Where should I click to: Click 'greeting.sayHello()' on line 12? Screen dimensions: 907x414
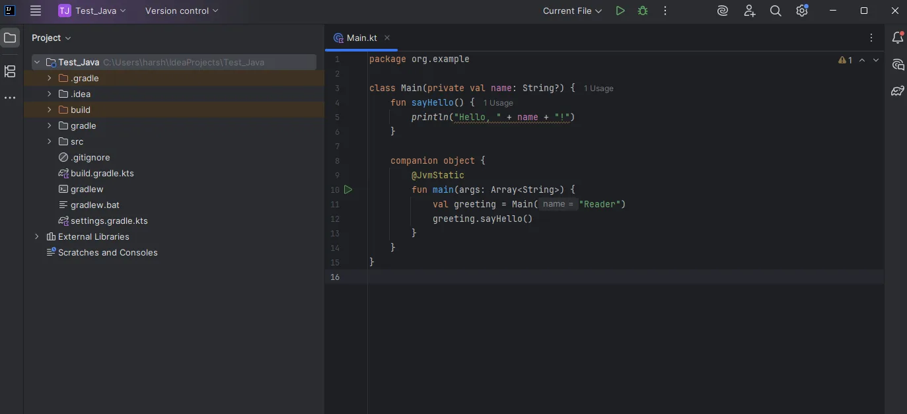coord(483,219)
